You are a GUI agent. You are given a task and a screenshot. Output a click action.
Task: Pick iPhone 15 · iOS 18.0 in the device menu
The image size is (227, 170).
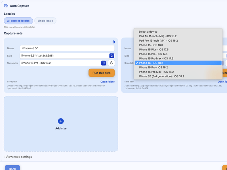[x=178, y=45]
